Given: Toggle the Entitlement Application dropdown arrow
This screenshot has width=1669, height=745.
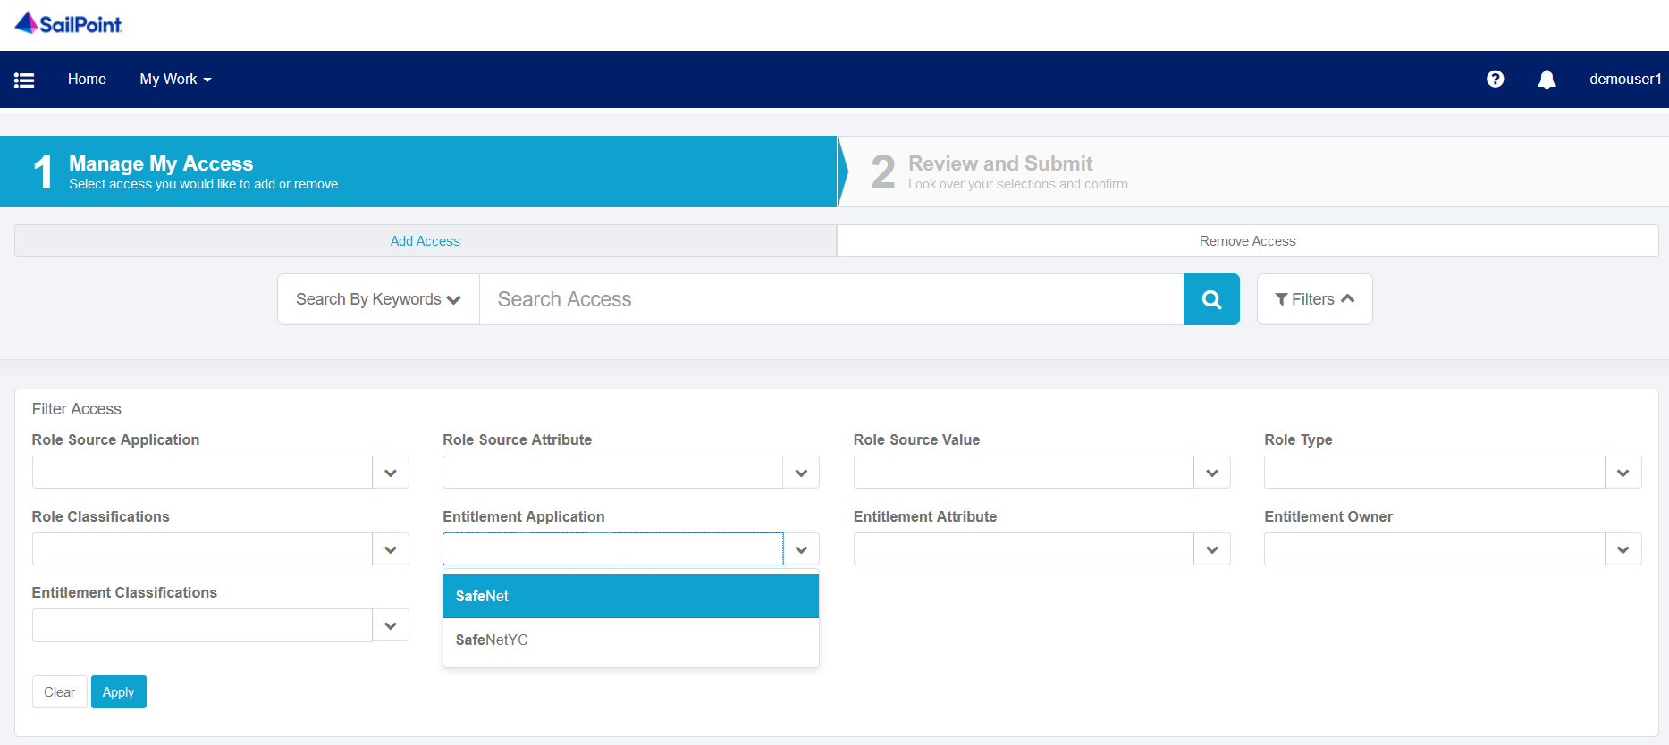Looking at the screenshot, I should [801, 549].
